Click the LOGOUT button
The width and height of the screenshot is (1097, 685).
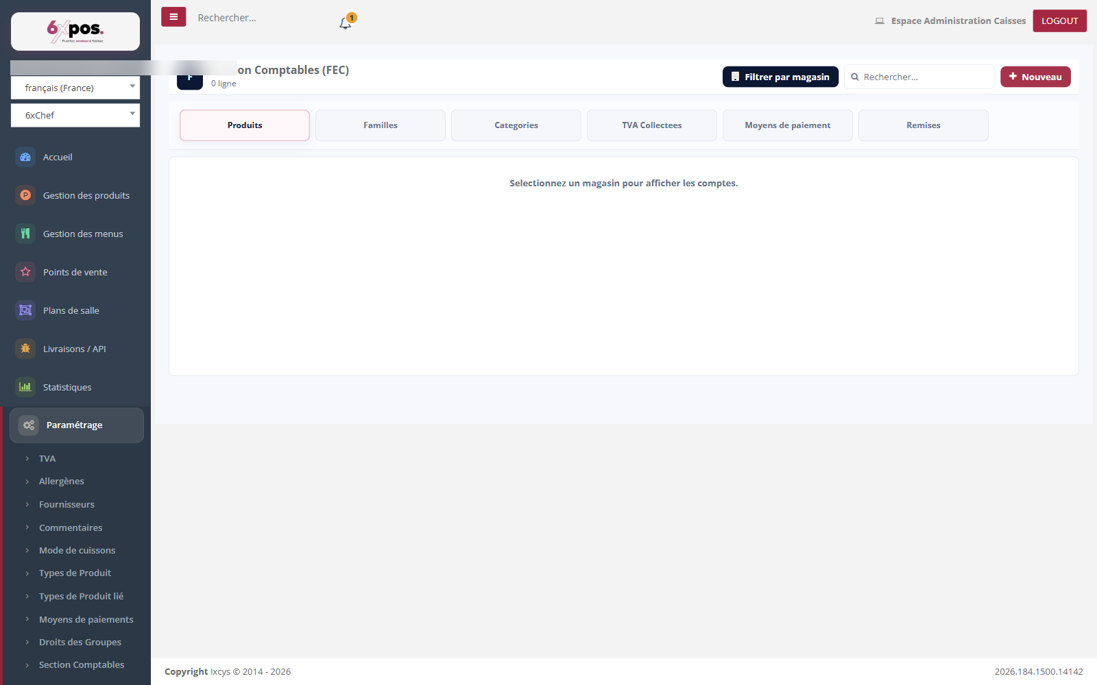pyautogui.click(x=1060, y=21)
